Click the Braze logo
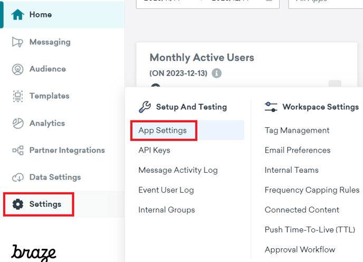 point(34,252)
